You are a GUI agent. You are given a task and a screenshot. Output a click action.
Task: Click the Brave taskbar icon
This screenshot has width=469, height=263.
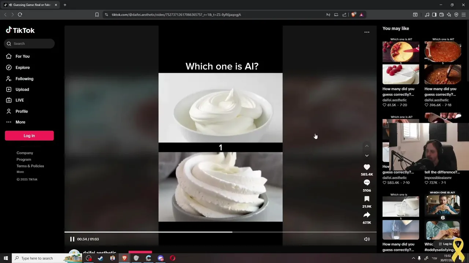124,258
